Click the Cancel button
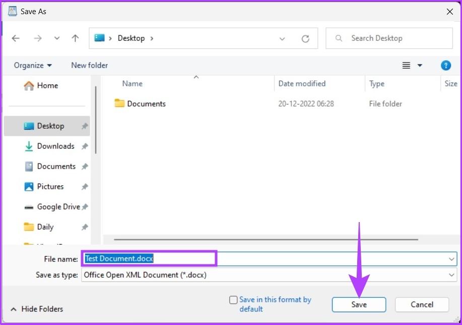Screen dimensions: 462x325 tap(422, 305)
